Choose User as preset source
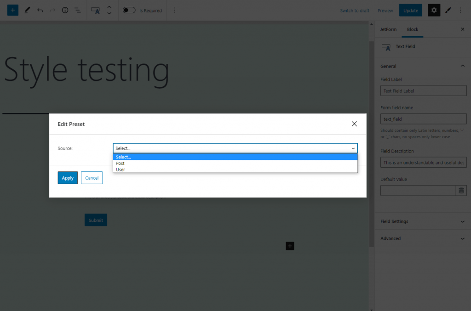 coord(235,170)
